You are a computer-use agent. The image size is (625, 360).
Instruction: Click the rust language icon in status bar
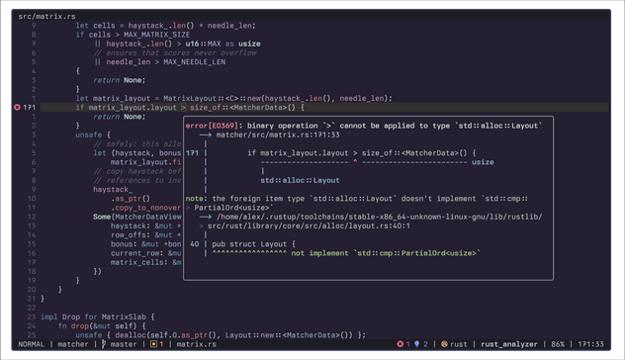click(444, 344)
